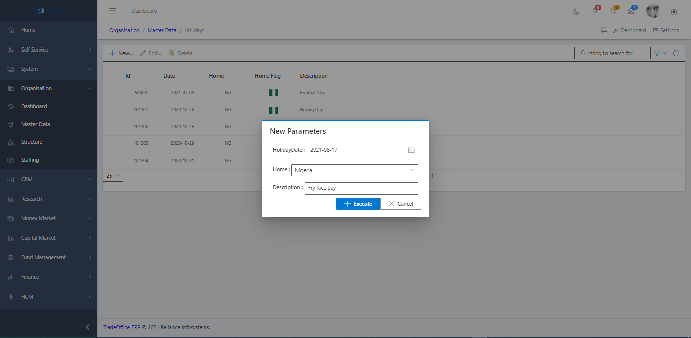Toggle the hamburger menu icon

(x=113, y=11)
